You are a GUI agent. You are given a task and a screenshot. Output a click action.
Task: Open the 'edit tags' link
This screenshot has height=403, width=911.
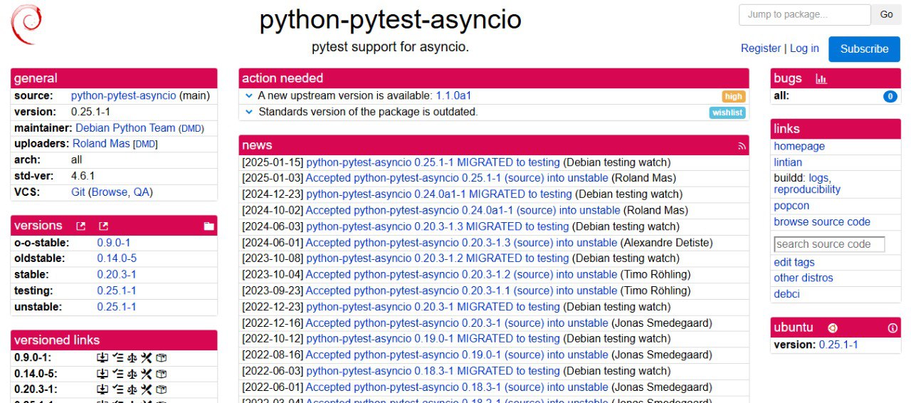click(x=794, y=262)
